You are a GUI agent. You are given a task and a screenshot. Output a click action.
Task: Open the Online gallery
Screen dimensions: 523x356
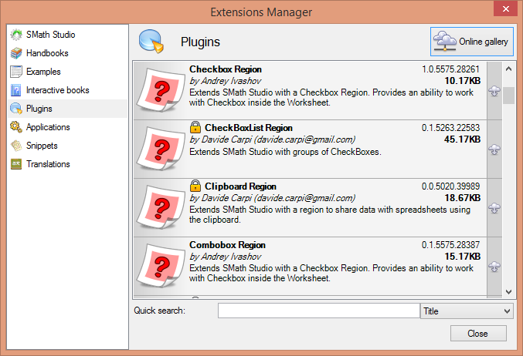[471, 42]
